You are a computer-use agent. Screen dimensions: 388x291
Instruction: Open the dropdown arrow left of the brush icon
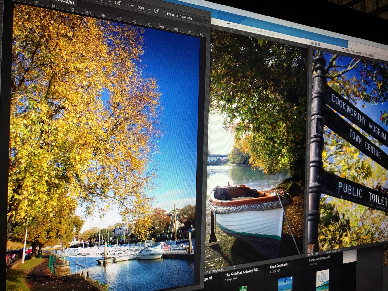click(x=110, y=1)
